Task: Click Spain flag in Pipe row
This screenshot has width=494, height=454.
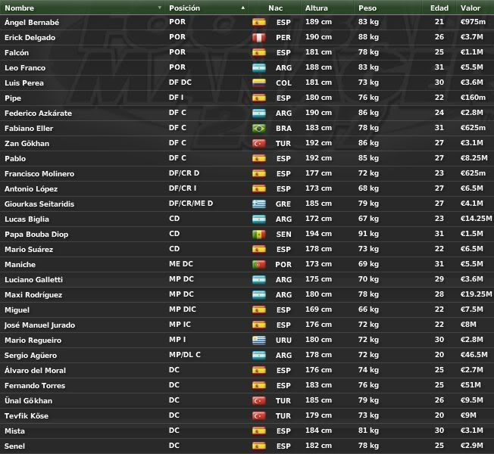Action: pyautogui.click(x=259, y=98)
